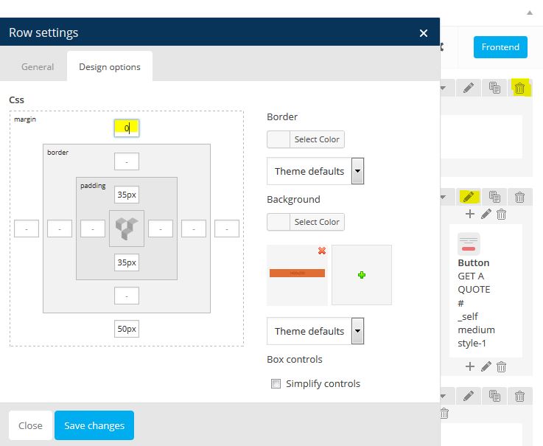Click the clone icon of the second row
This screenshot has width=543, height=446.
coord(494,197)
